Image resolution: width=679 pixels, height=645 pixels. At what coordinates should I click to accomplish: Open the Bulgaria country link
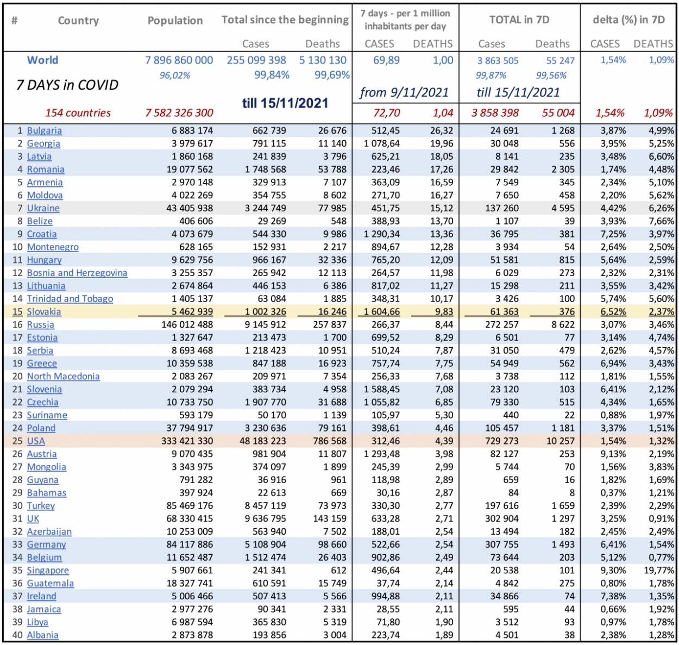tap(44, 130)
